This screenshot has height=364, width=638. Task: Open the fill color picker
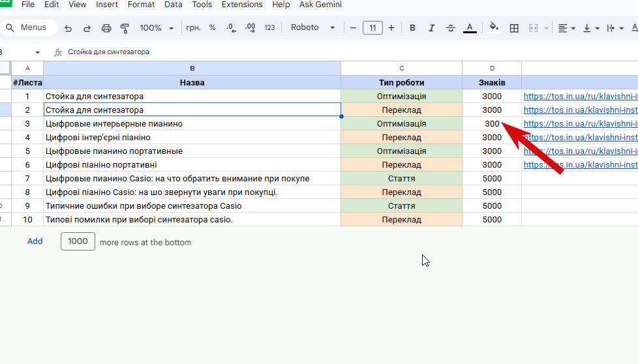pos(494,28)
